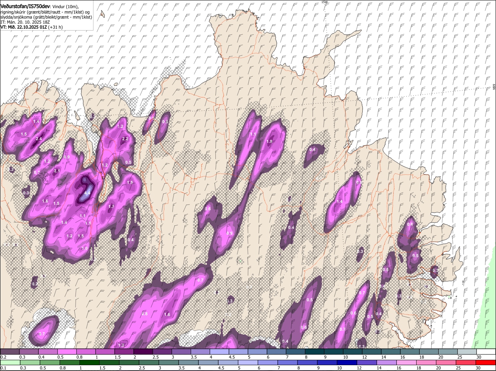Click the bright pink 0.5 swatch in snow legend
Image resolution: width=496 pixels, height=371 pixels.
click(67, 352)
